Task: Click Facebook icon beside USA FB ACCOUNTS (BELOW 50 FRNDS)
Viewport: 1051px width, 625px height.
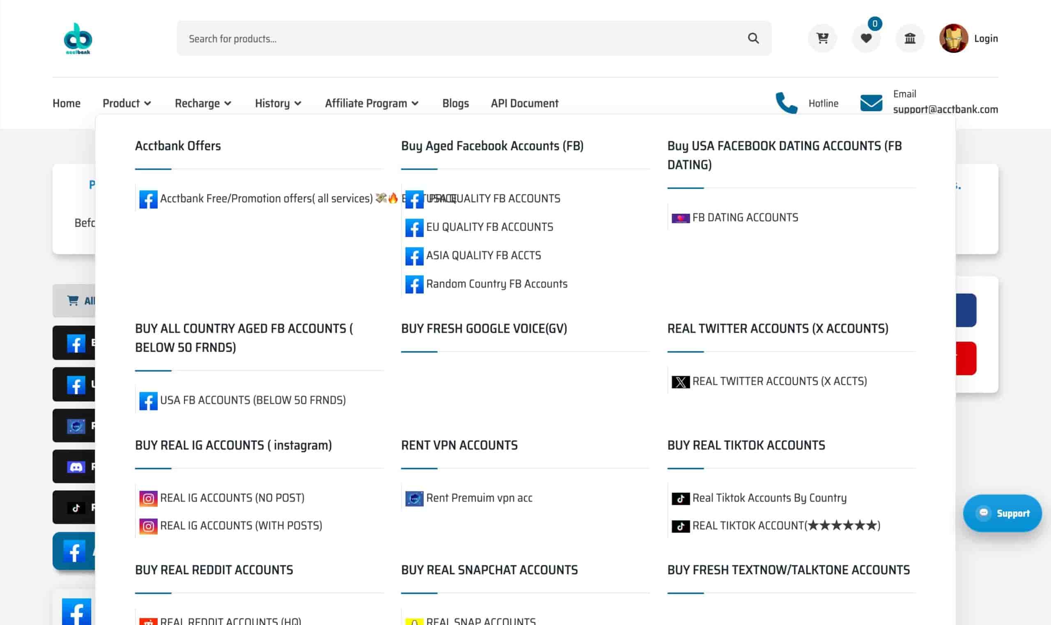Action: point(148,401)
